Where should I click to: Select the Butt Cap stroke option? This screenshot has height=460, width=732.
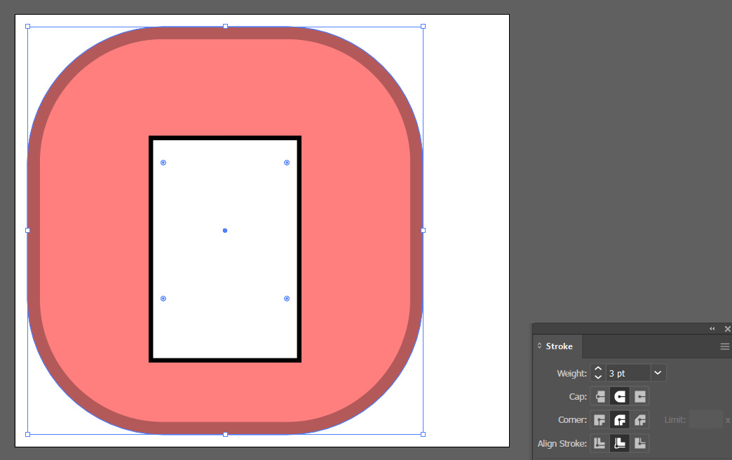pyautogui.click(x=600, y=396)
